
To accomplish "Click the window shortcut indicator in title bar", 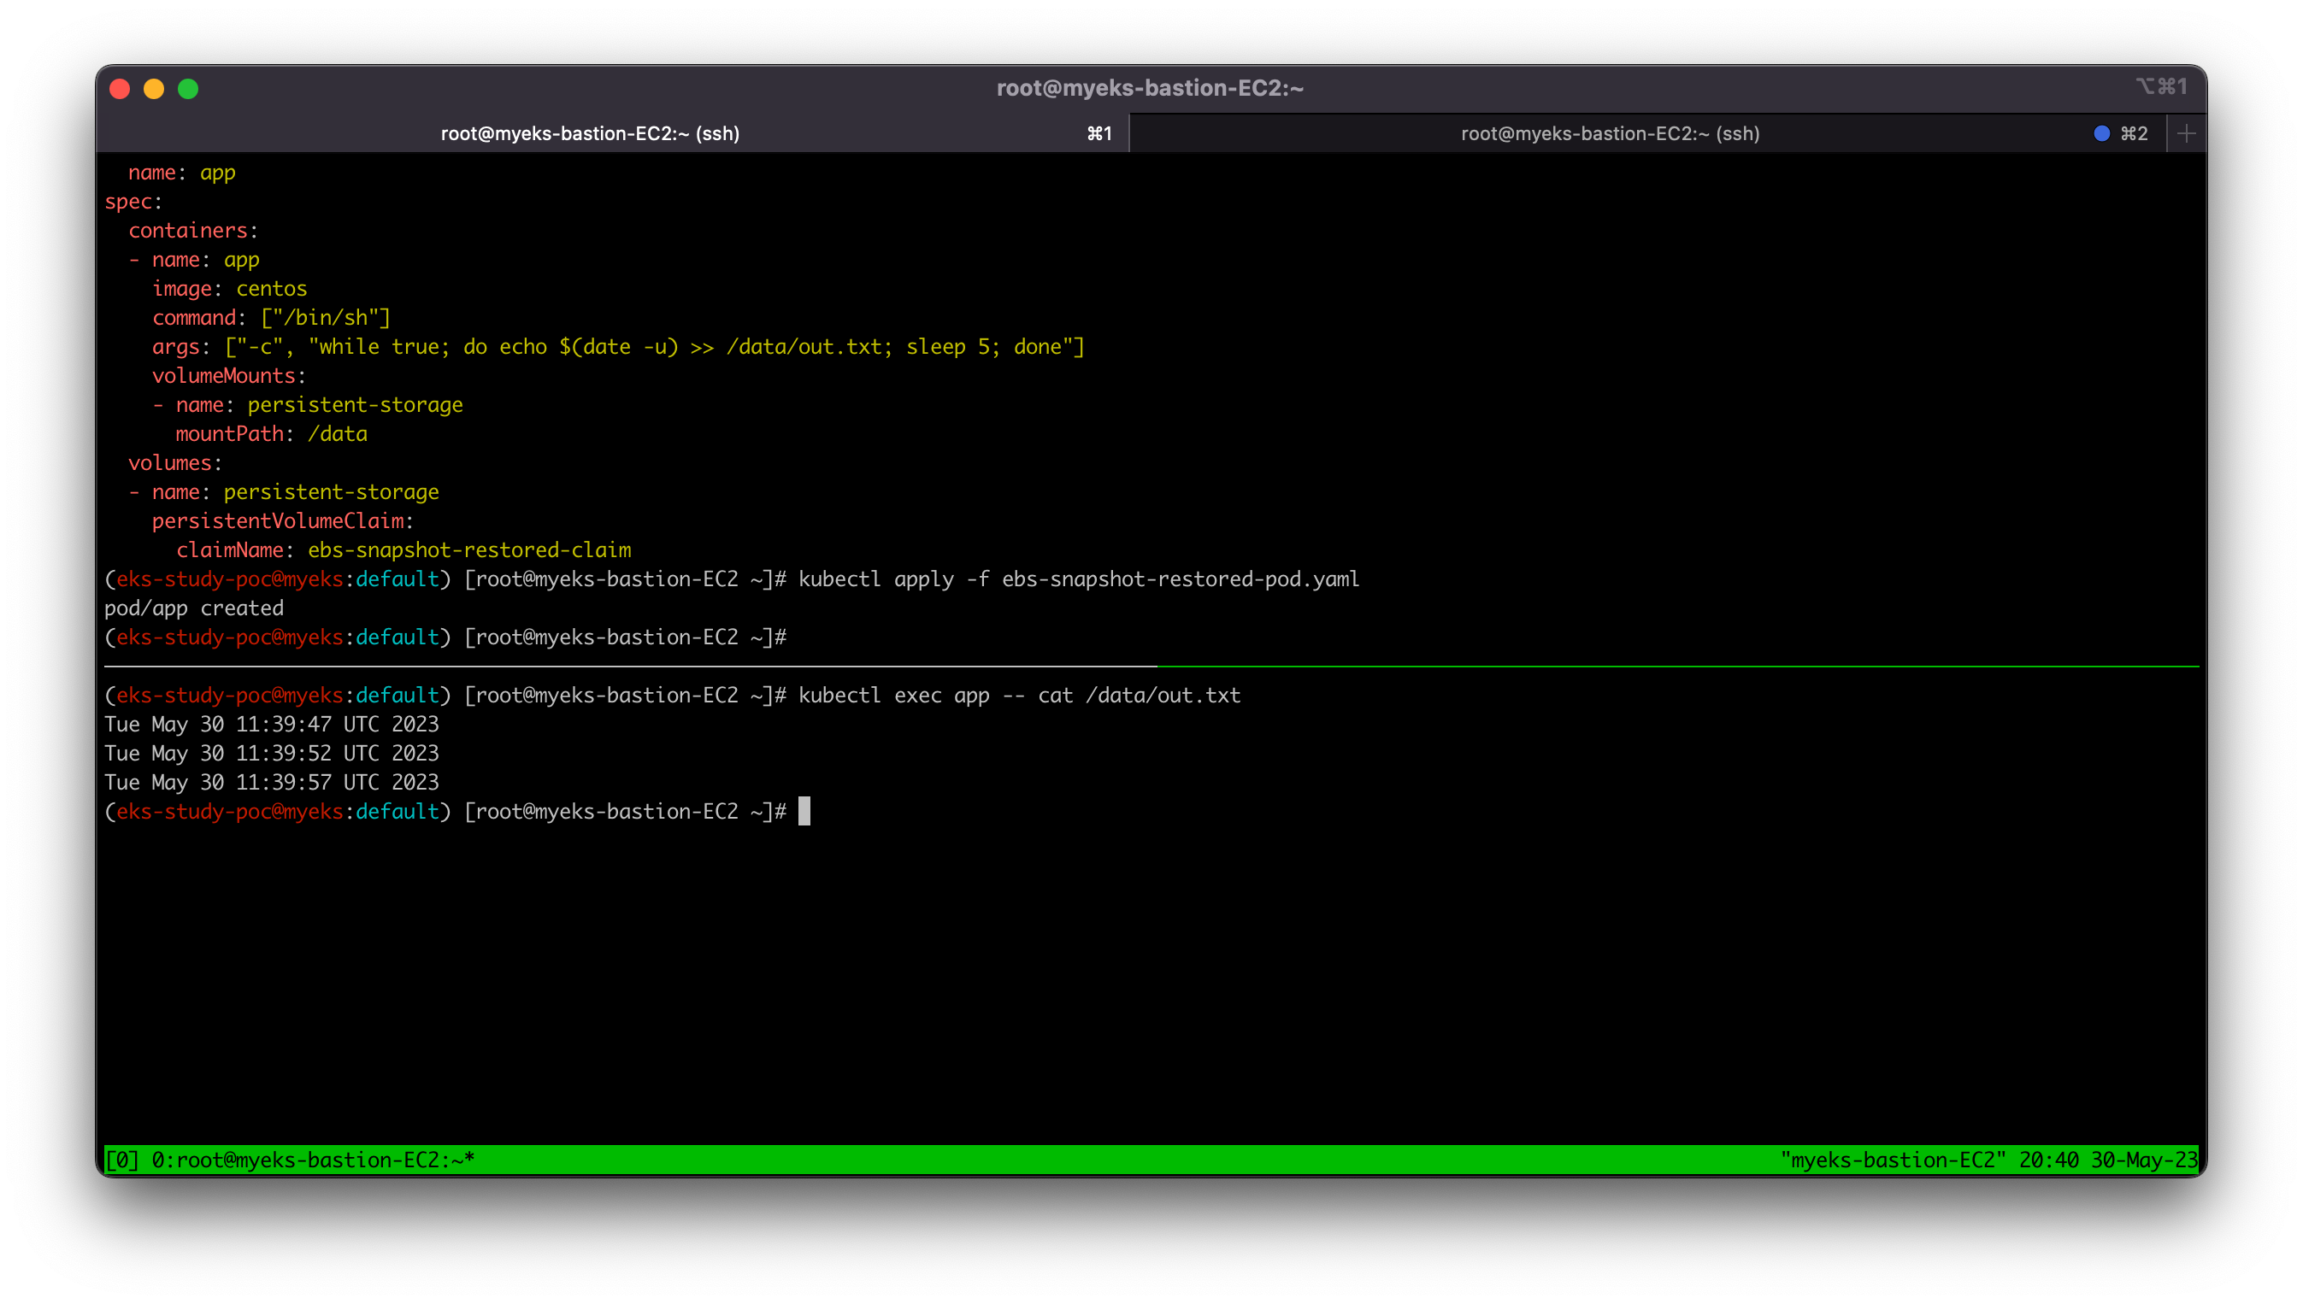I will pyautogui.click(x=2160, y=87).
